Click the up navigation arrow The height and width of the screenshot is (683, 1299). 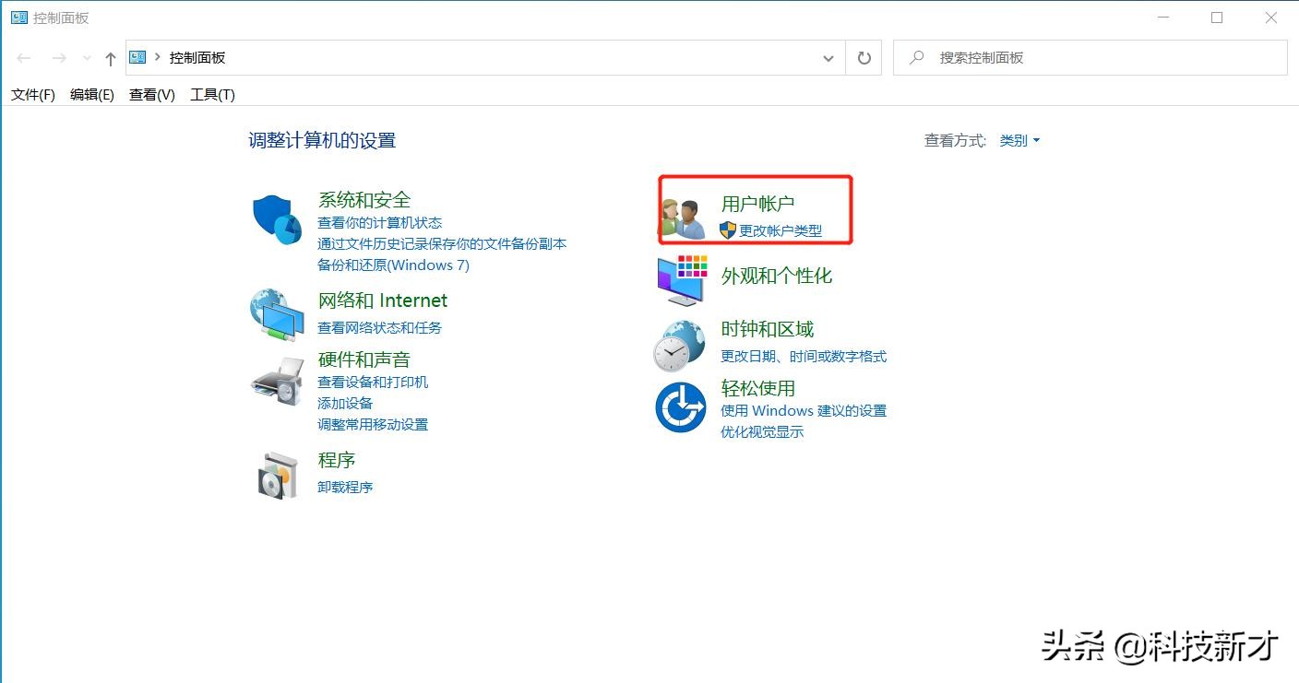[x=109, y=57]
